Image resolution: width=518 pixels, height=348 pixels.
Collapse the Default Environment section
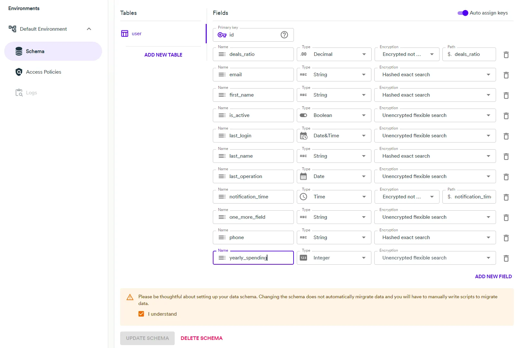point(89,29)
